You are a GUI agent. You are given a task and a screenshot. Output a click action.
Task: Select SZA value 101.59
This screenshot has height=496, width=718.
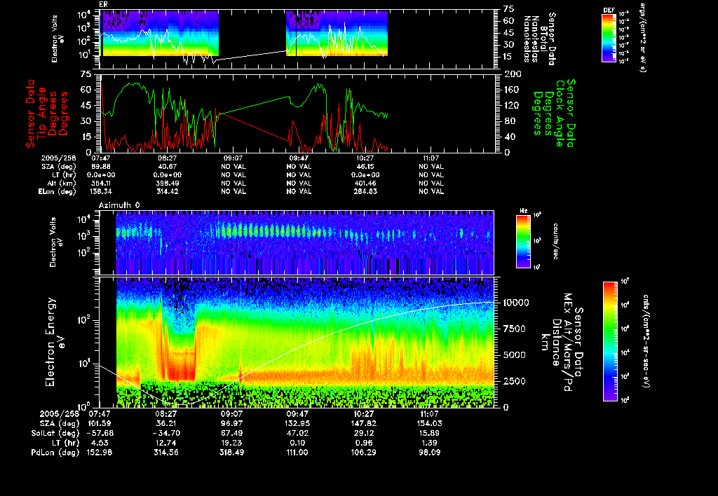coord(100,423)
